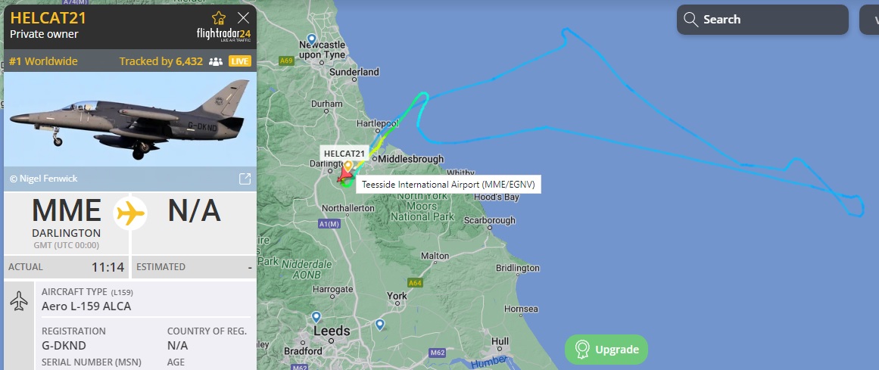
Task: Click the HELCAT21 callsign label on map
Action: [344, 153]
